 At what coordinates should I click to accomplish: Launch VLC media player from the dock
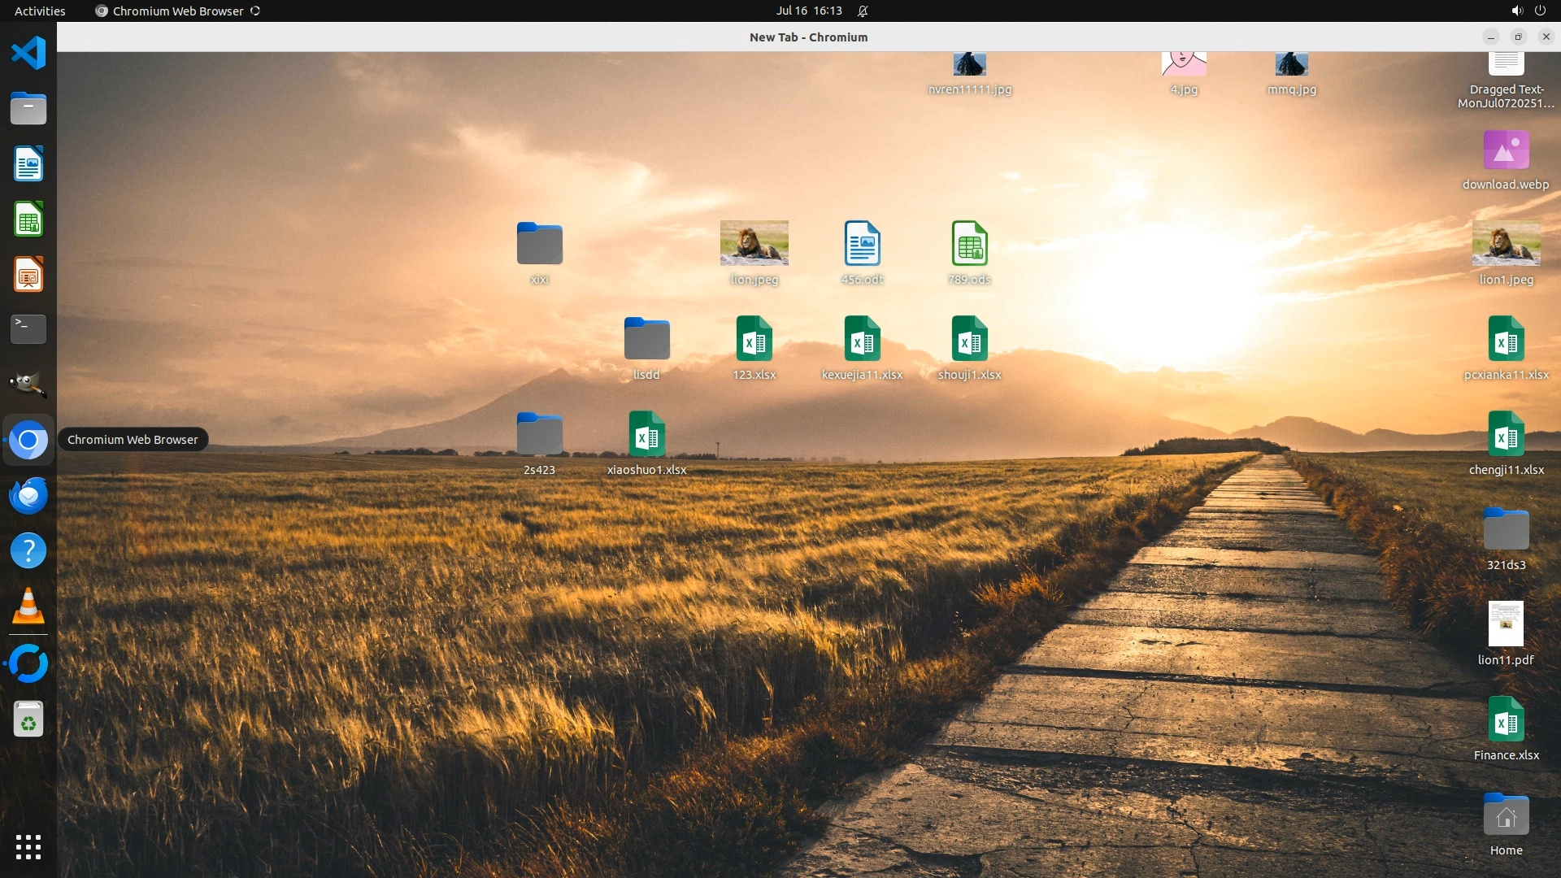tap(28, 606)
